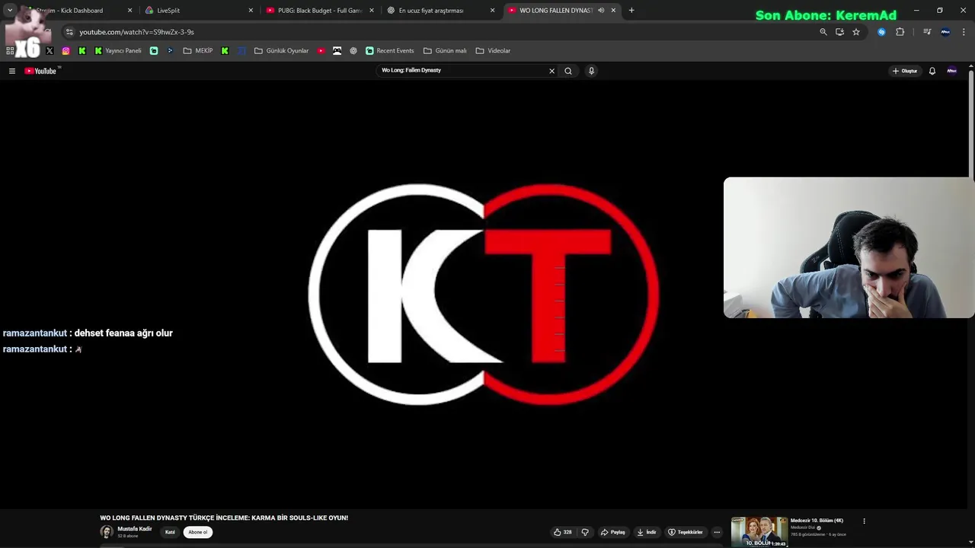
Task: Click the video title WO LONG FALLEN DYNASTY TÜRKÇE İNCELEME
Action: [224, 518]
